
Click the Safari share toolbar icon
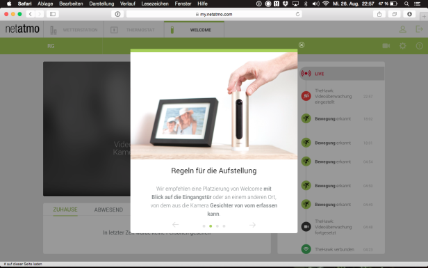[x=379, y=14]
